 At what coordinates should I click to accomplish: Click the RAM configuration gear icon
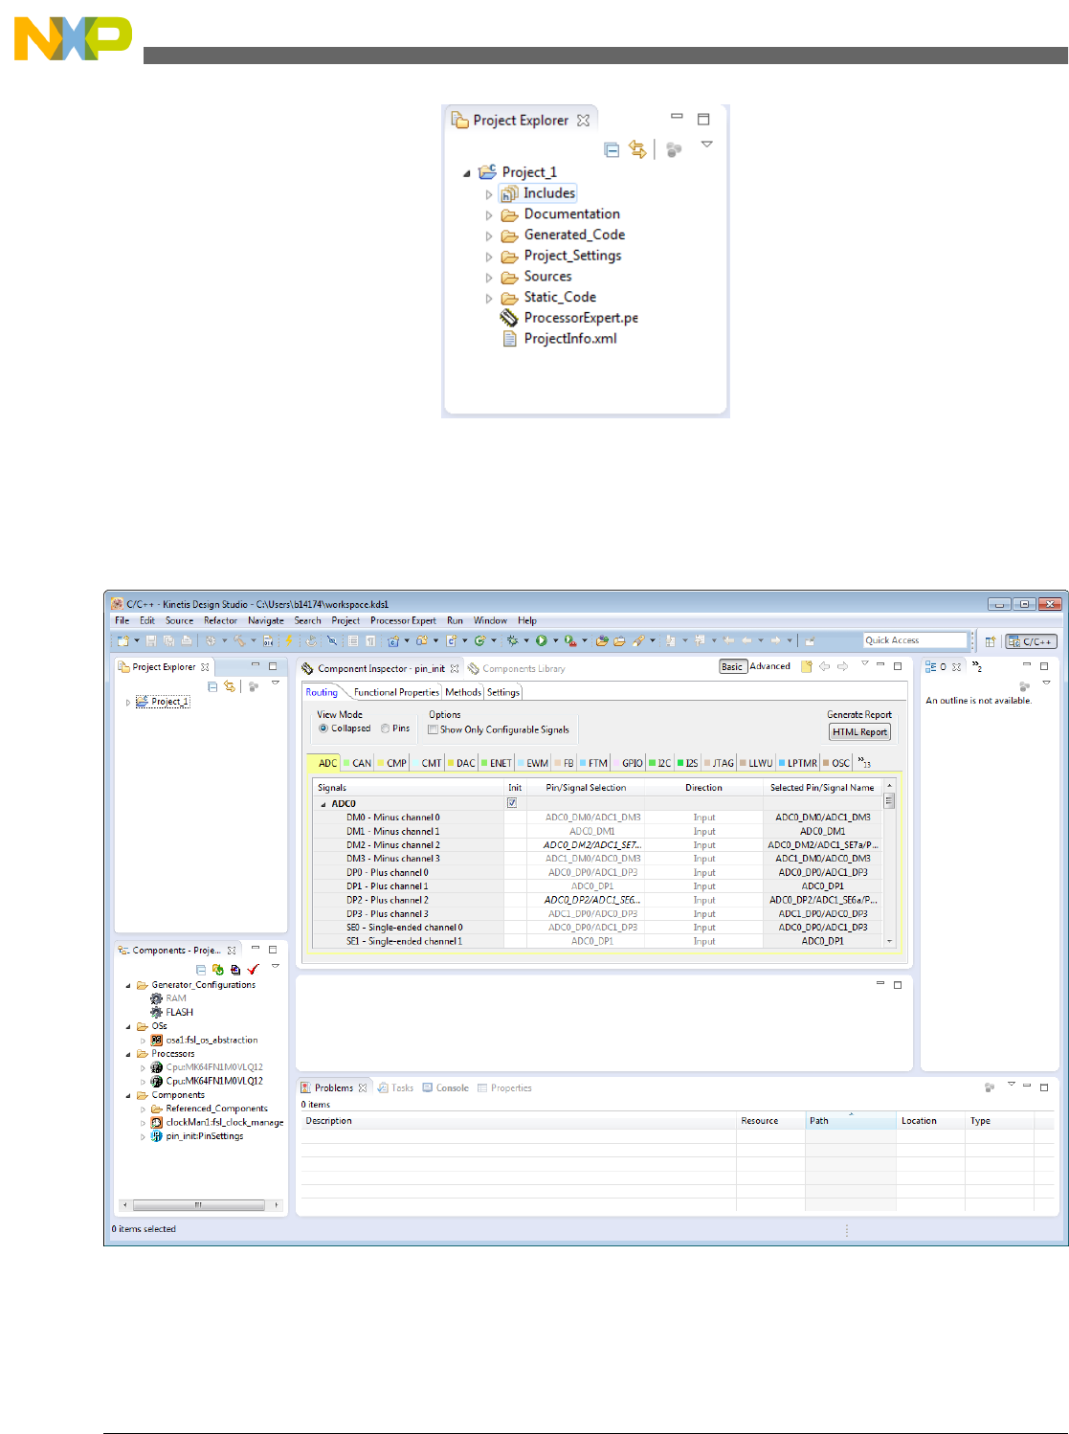[x=156, y=998]
